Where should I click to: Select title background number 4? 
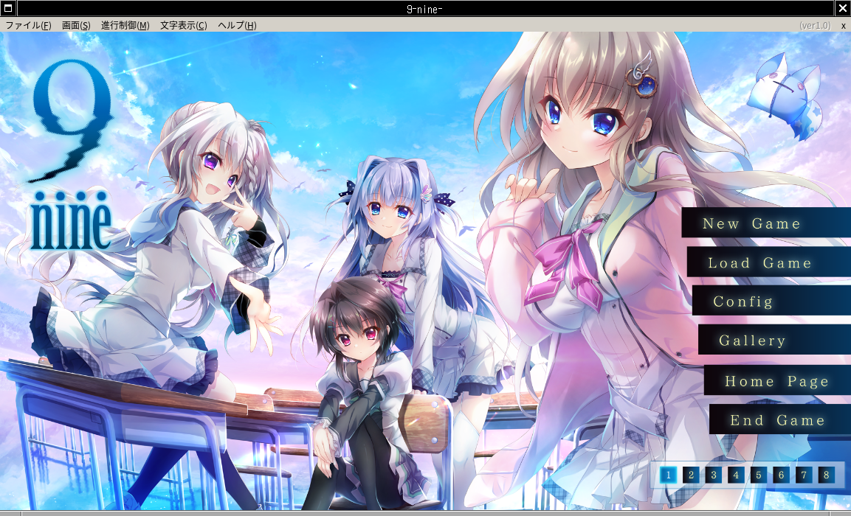(x=736, y=475)
